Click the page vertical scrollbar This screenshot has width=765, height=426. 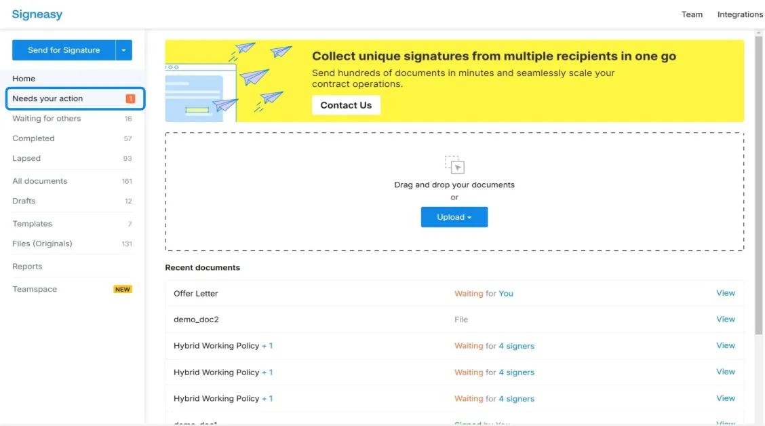tap(758, 185)
